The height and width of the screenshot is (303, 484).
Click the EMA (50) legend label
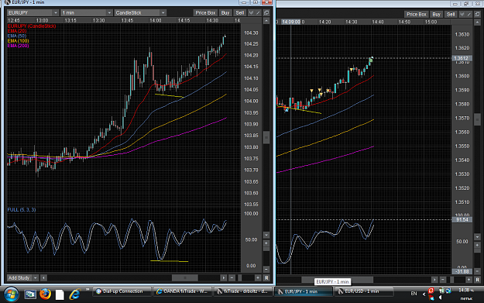[17, 36]
